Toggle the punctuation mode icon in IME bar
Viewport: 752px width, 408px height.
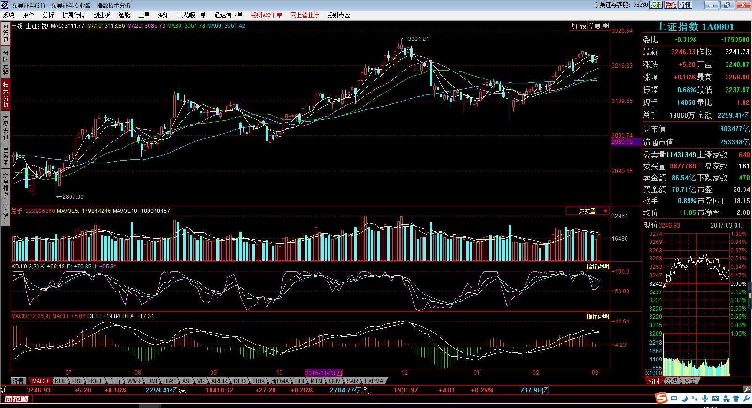(x=694, y=399)
